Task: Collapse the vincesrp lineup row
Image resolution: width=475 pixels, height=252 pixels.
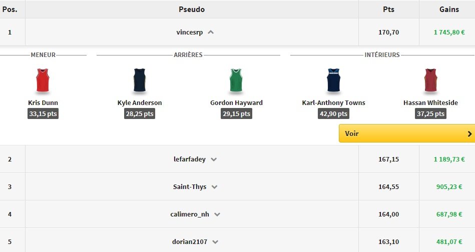Action: tap(211, 32)
